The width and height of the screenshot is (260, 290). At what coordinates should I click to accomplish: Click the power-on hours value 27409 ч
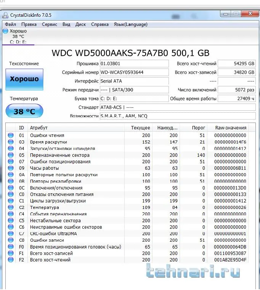tap(237, 99)
